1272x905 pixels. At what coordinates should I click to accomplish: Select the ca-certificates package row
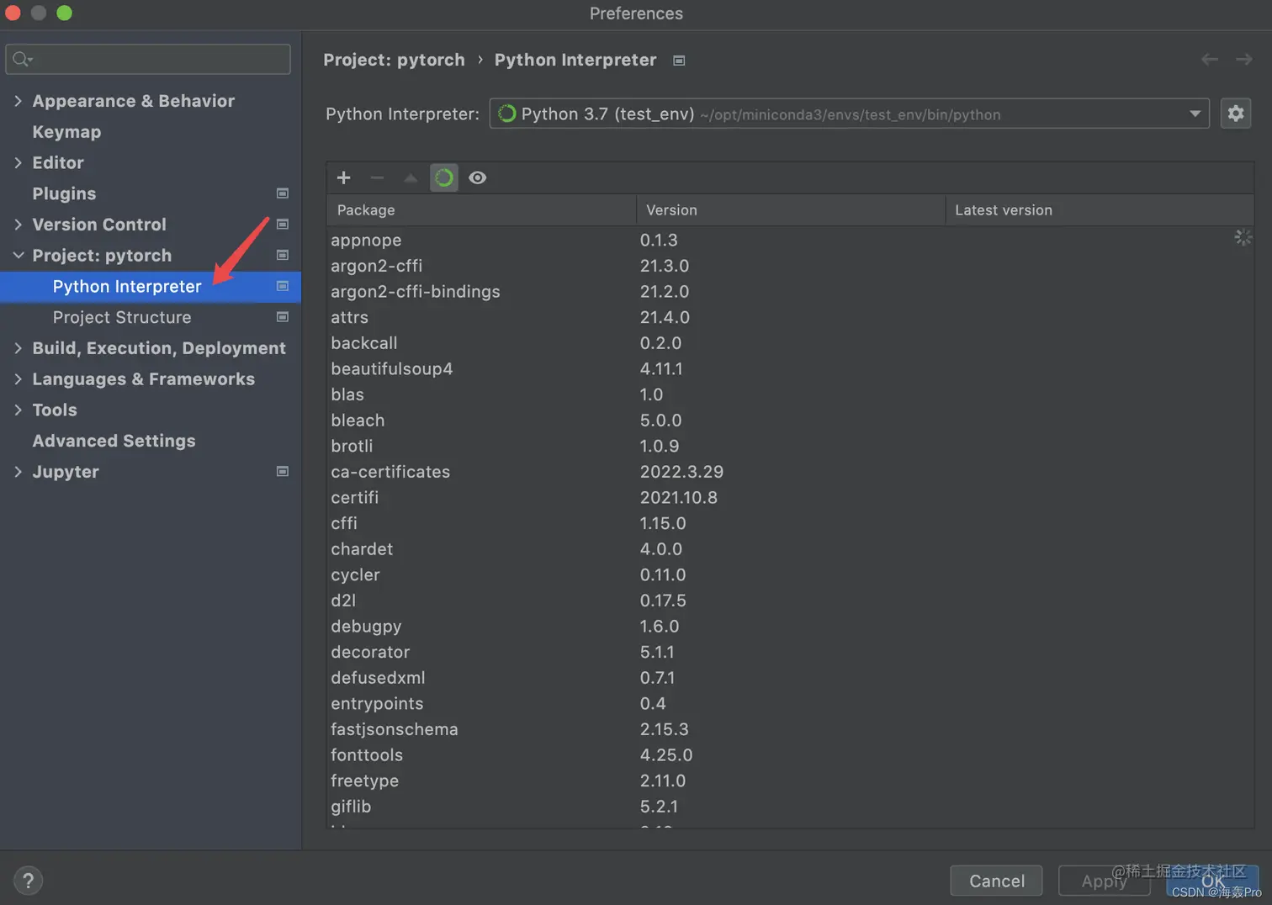(790, 472)
